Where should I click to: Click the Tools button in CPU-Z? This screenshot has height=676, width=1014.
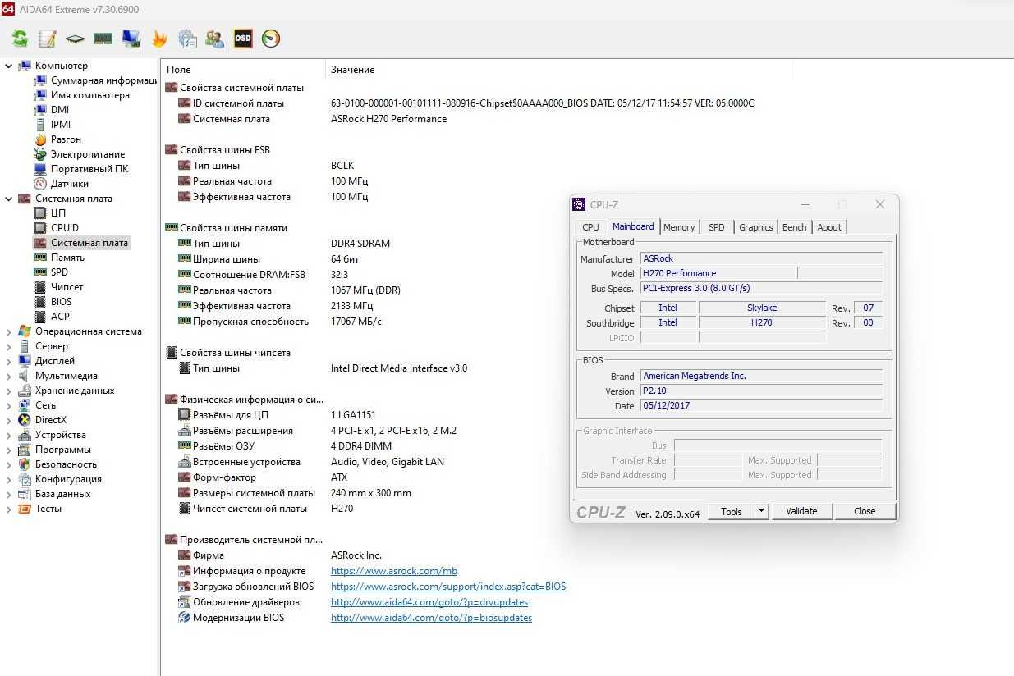732,511
